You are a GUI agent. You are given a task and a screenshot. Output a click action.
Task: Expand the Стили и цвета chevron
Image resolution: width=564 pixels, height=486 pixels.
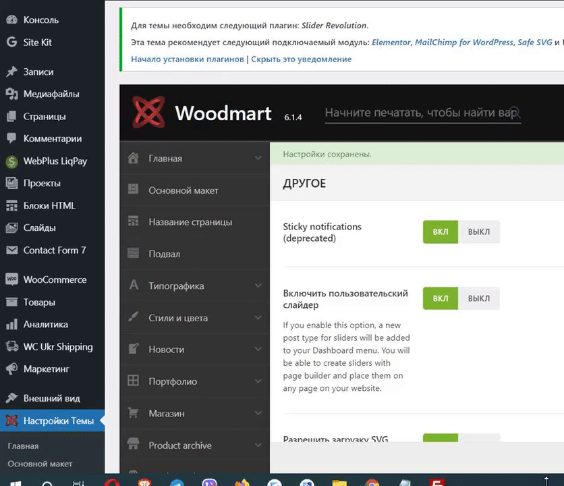tap(258, 317)
